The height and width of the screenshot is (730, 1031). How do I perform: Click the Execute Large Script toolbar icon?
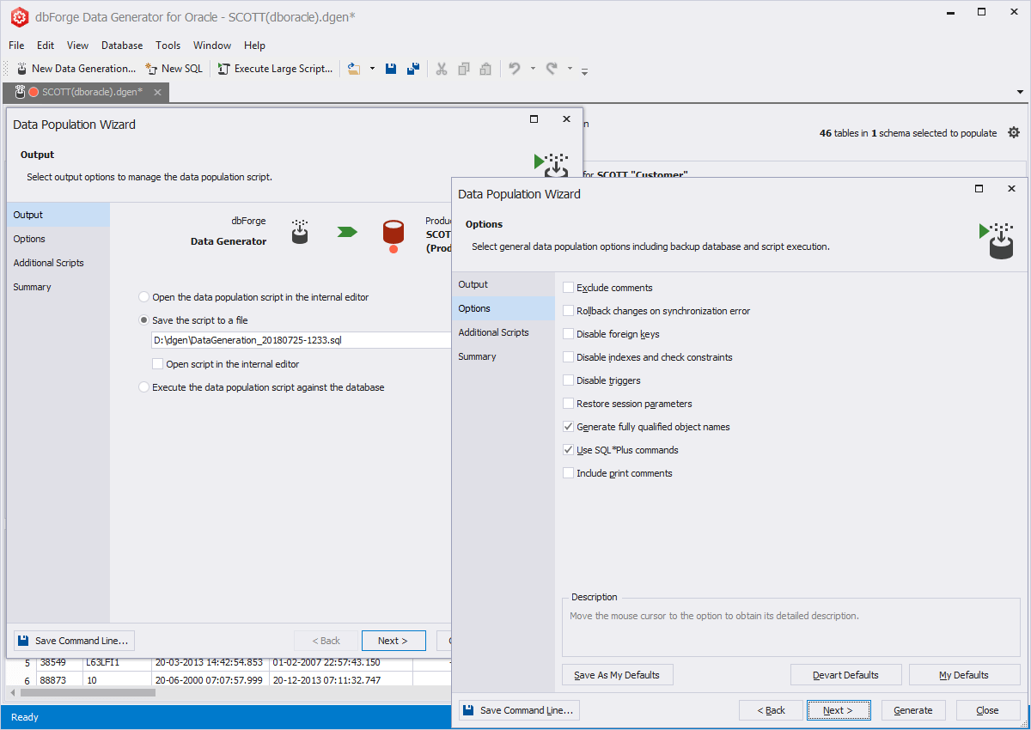tap(275, 68)
